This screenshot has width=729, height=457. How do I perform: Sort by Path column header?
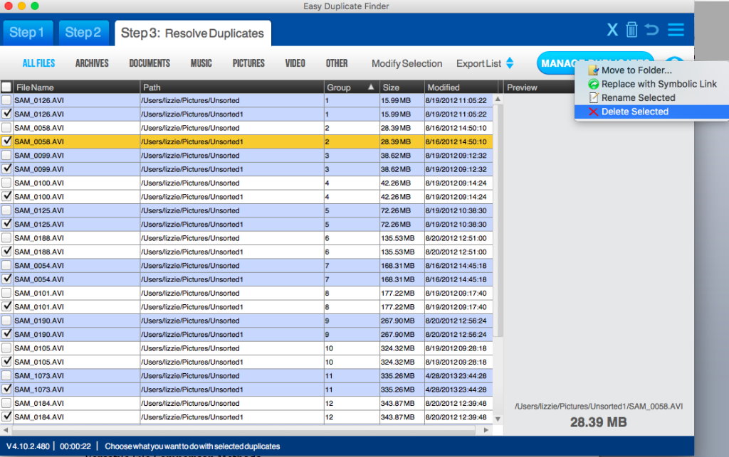[x=231, y=87]
